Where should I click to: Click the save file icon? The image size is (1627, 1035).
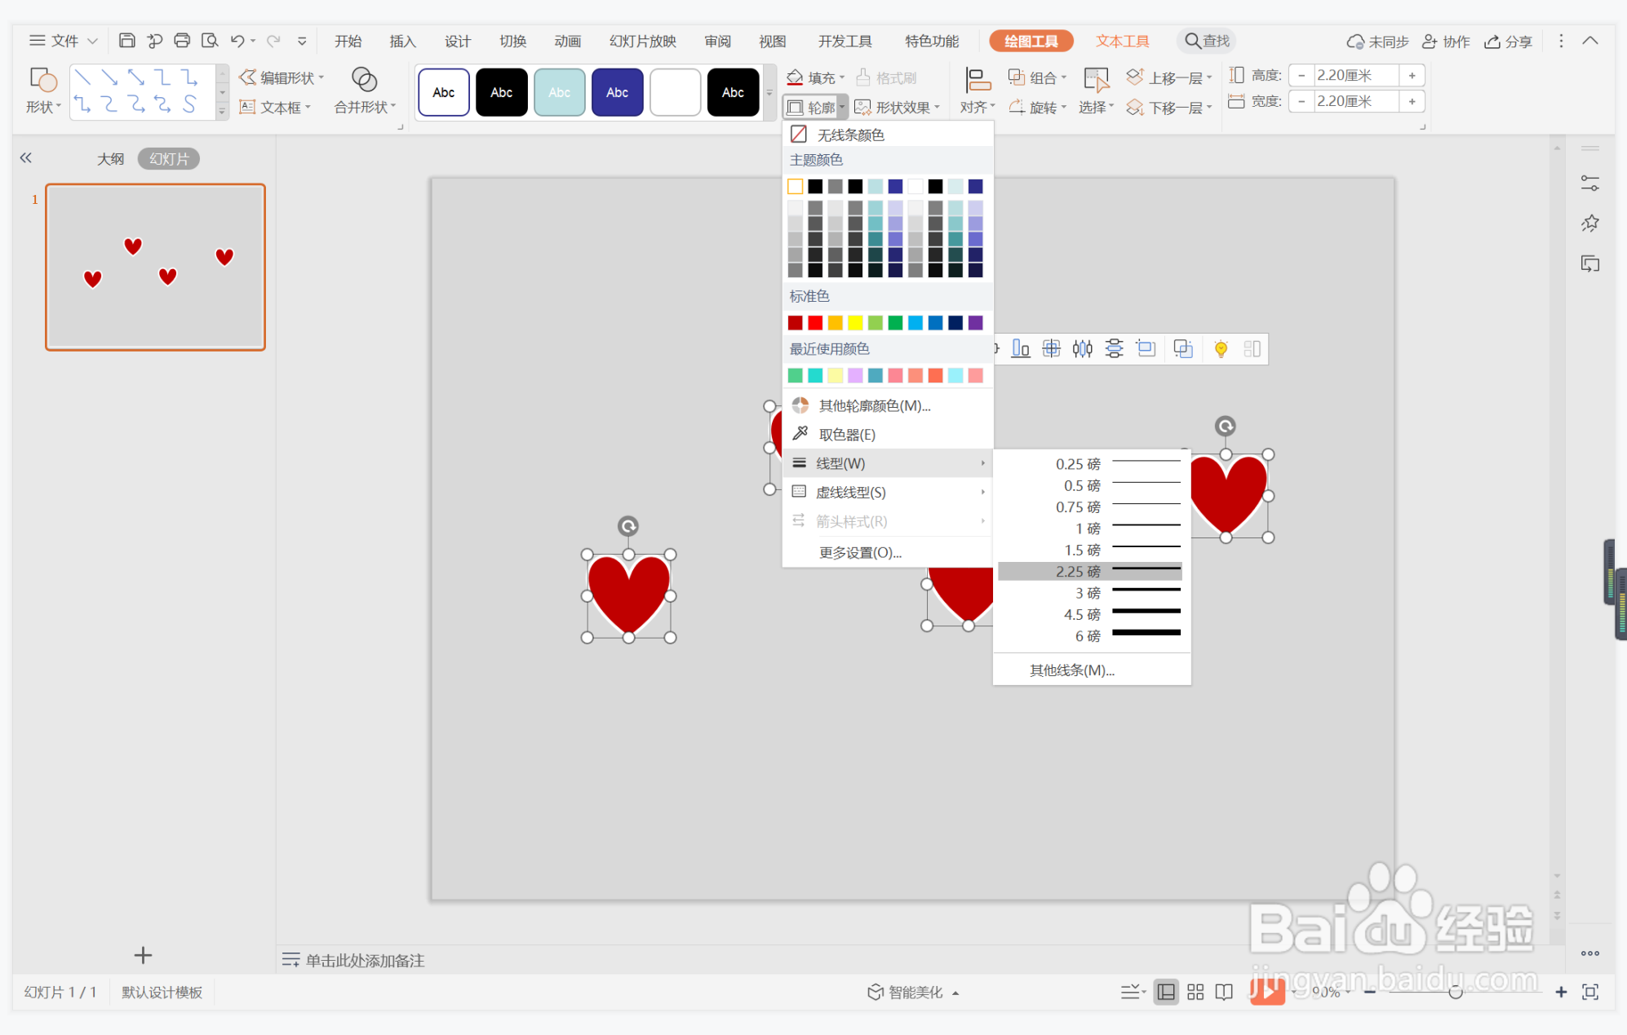(126, 41)
